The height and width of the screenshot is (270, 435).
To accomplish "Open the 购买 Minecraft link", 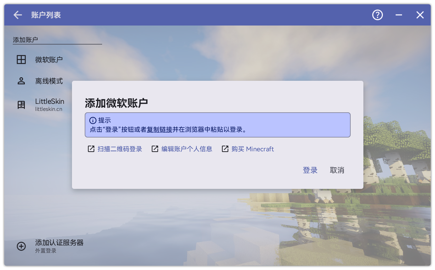I will [x=253, y=149].
